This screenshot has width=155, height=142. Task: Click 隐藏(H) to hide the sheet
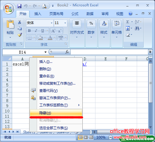point(56,113)
